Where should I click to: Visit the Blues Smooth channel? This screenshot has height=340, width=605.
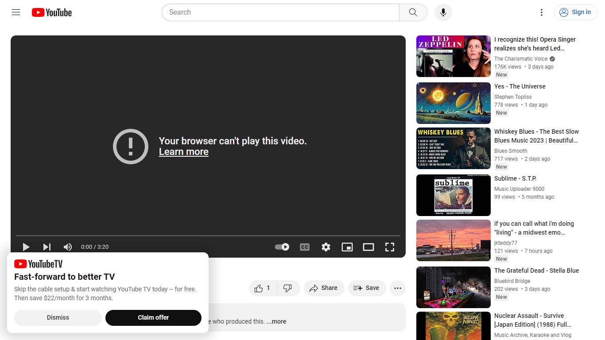(x=511, y=151)
